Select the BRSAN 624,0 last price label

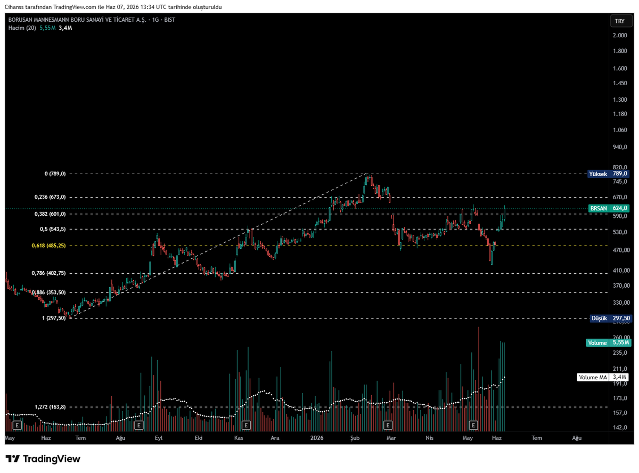[609, 208]
